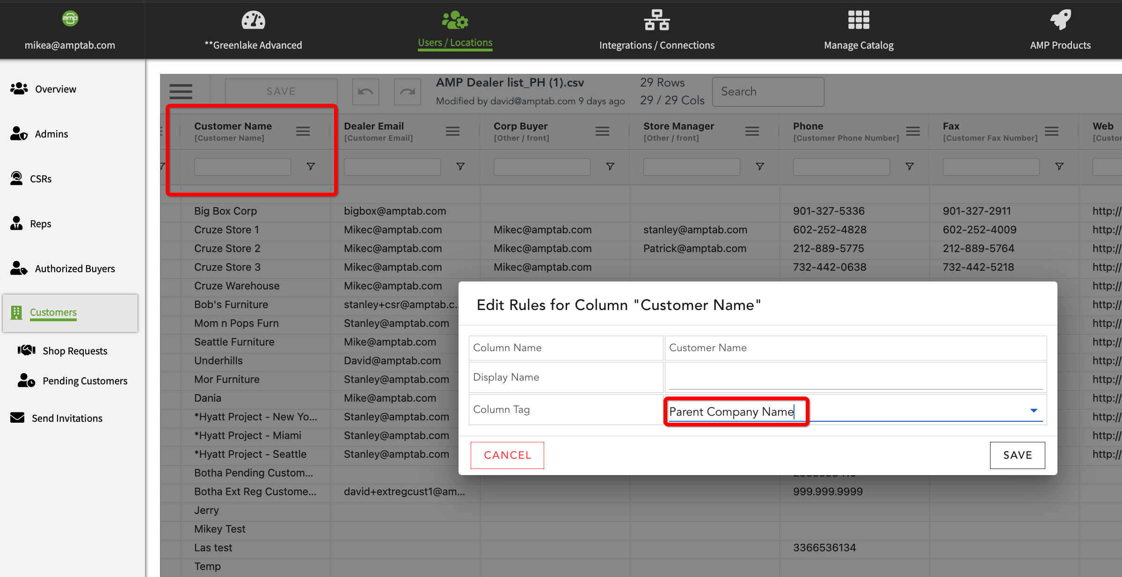Click the redo arrow icon

click(407, 92)
